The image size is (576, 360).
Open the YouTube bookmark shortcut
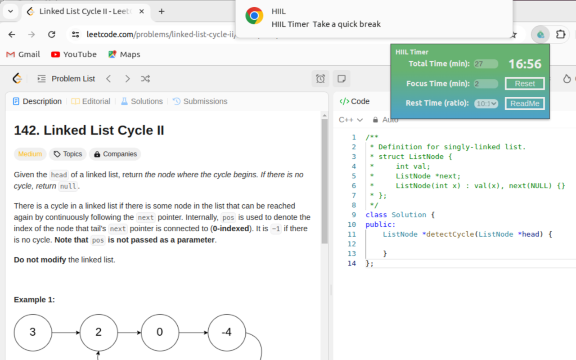point(74,54)
